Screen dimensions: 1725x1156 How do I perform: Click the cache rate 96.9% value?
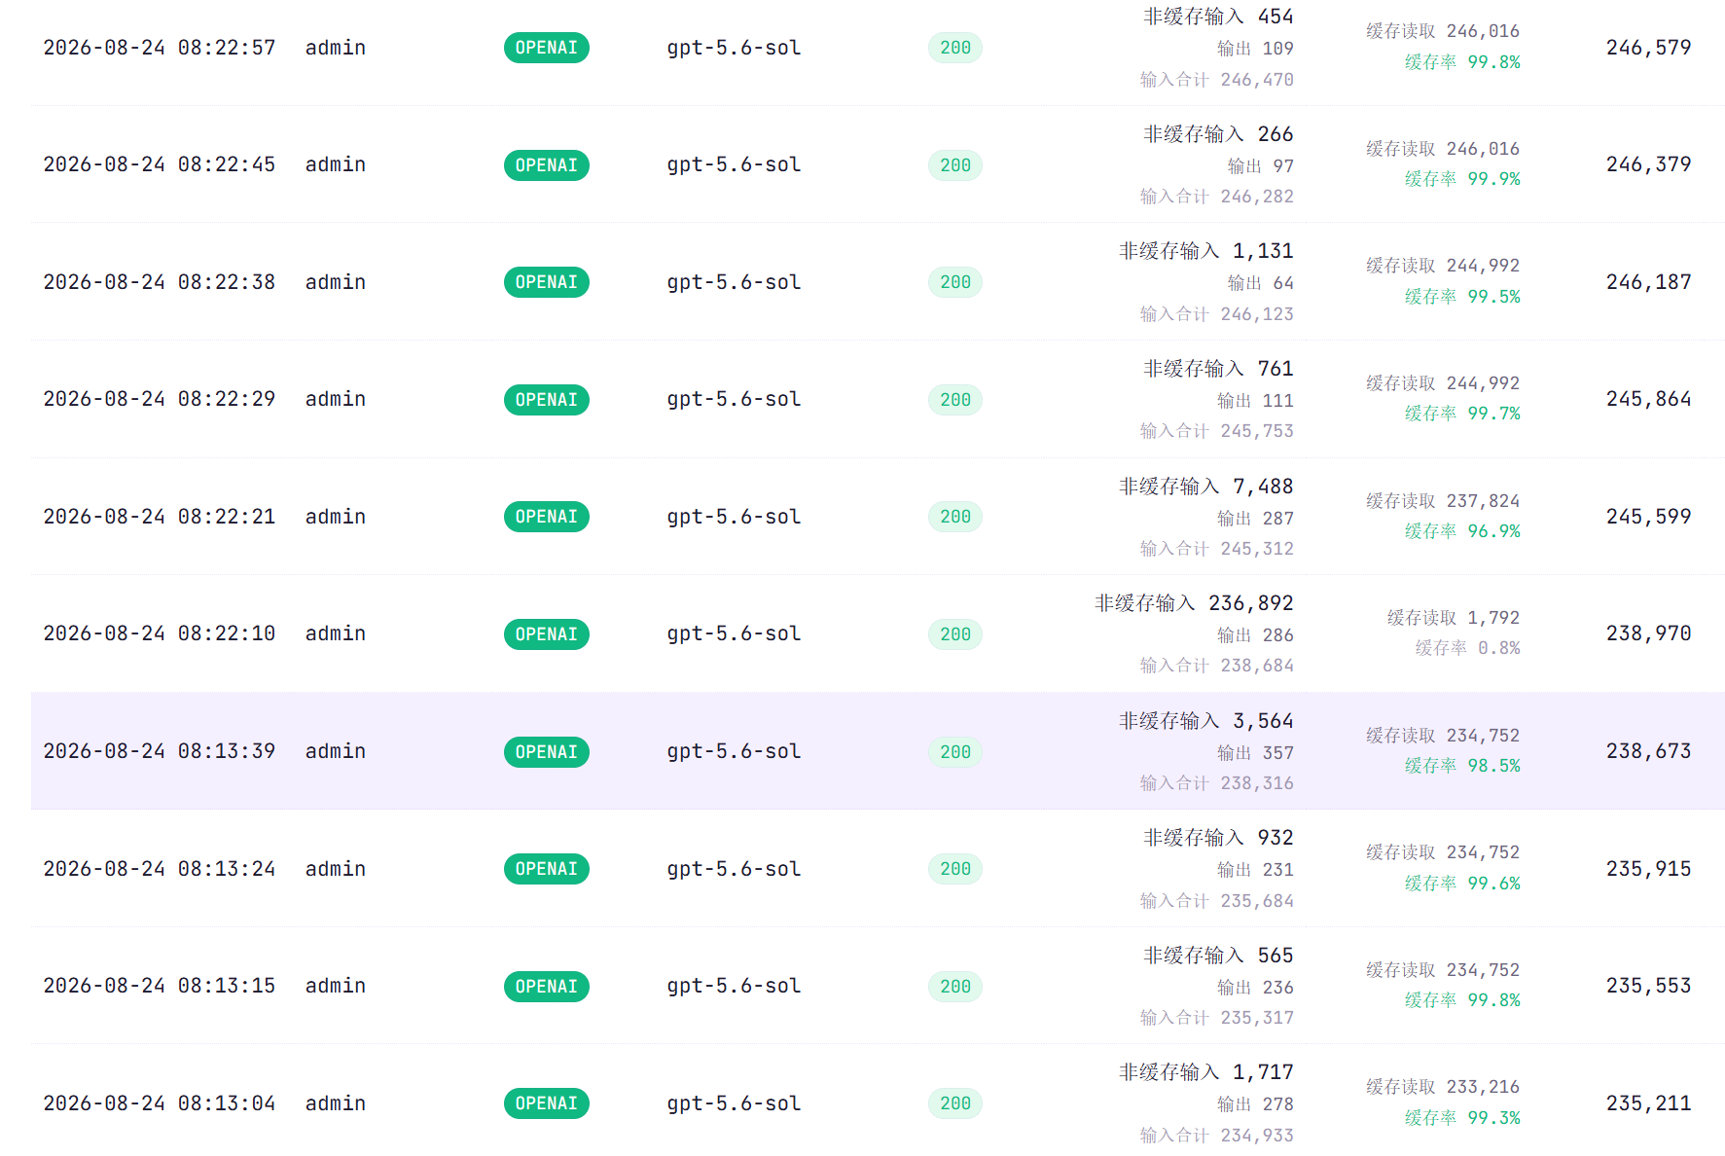(1493, 531)
